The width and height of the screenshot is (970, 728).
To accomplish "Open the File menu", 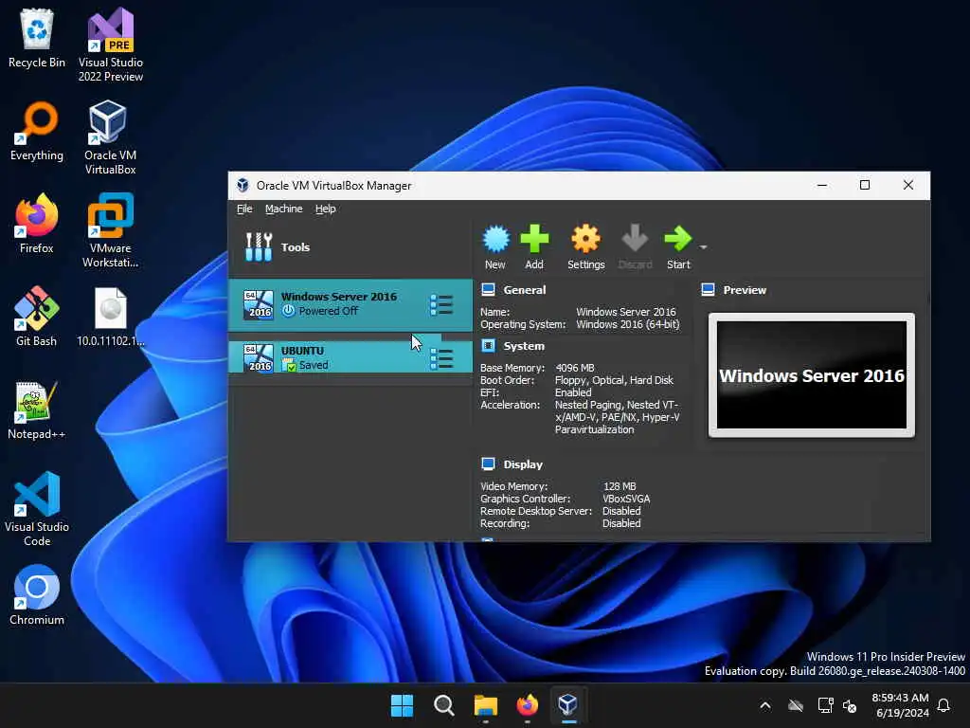I will [x=244, y=209].
